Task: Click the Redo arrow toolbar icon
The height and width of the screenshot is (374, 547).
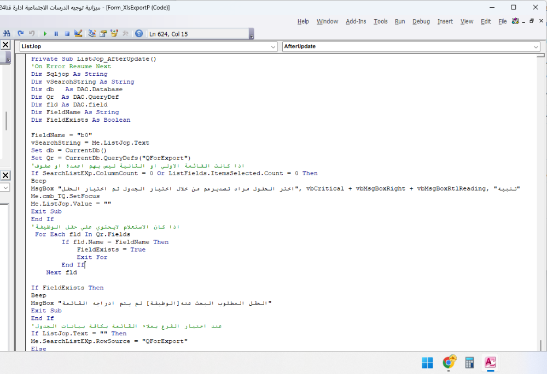Action: (x=21, y=33)
